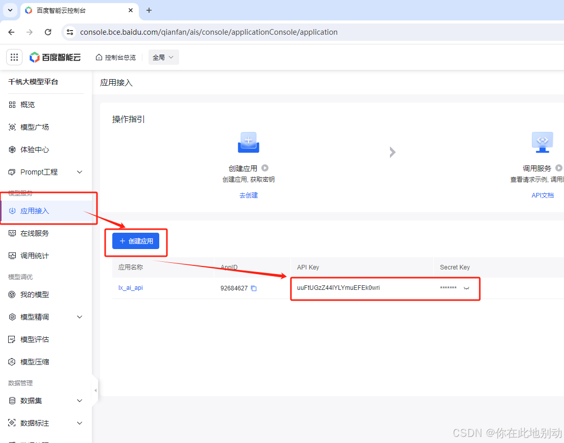Open the lx_ai_api application
Viewport: 564px width, 443px height.
[131, 288]
